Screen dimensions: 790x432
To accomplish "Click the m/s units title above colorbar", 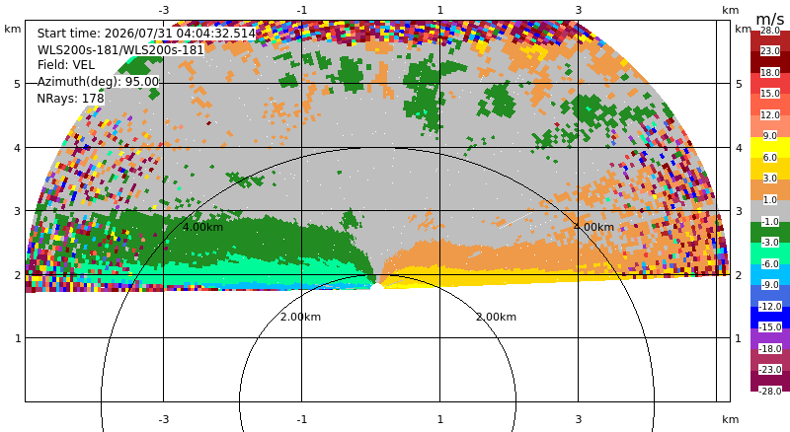I will (770, 19).
